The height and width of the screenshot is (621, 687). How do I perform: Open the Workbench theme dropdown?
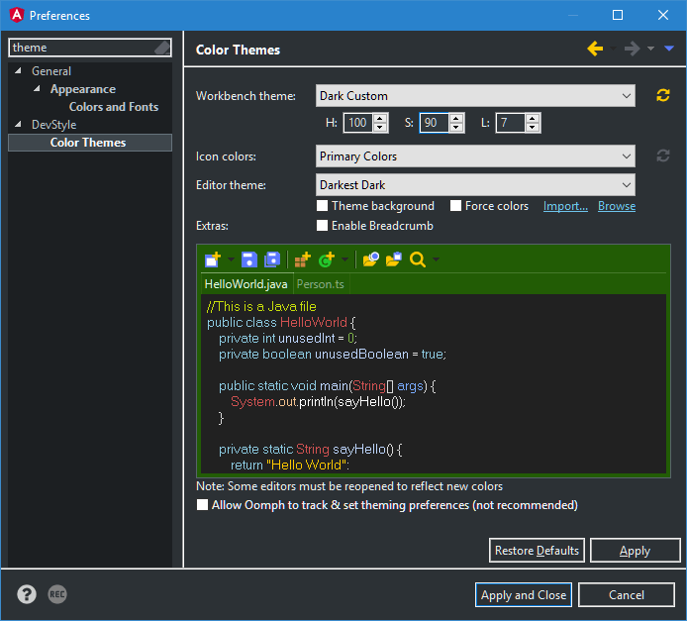click(475, 96)
